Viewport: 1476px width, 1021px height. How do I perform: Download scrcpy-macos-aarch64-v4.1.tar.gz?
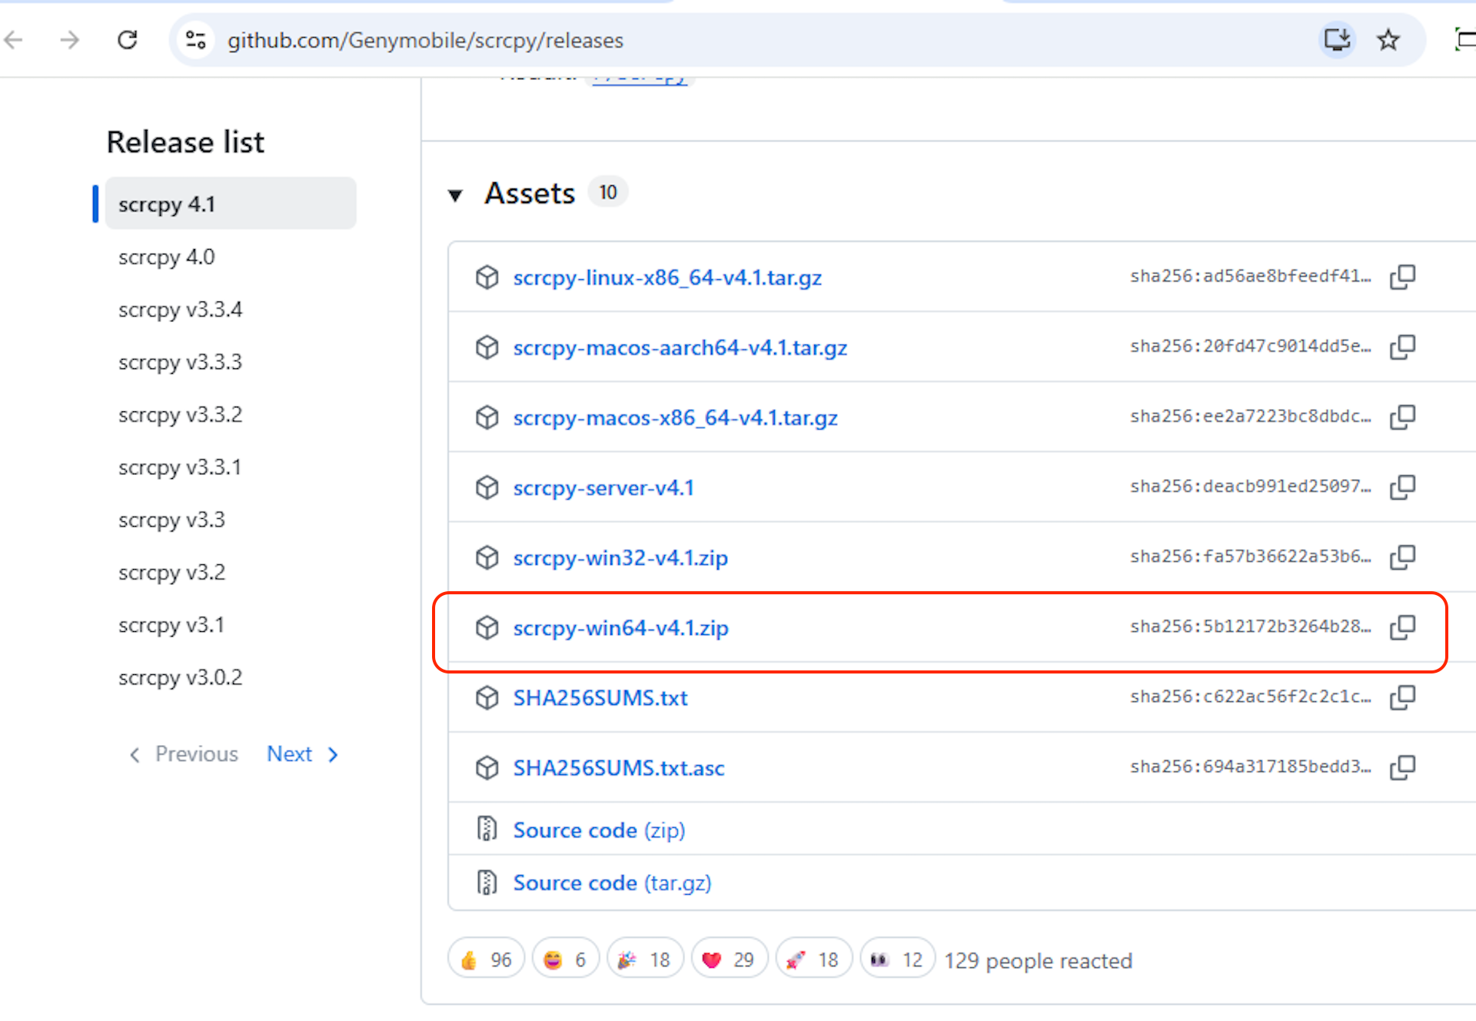click(680, 348)
